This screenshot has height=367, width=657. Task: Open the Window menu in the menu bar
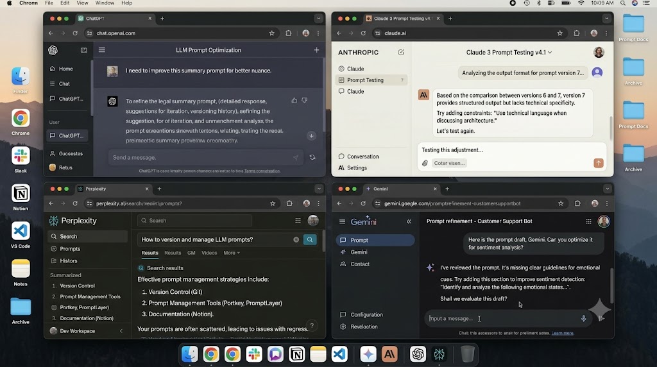[105, 3]
